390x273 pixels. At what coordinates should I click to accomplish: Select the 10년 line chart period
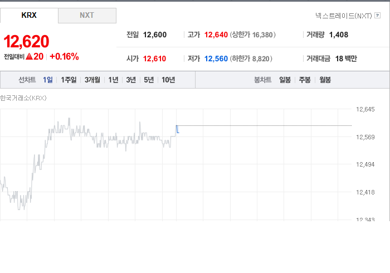coord(168,80)
